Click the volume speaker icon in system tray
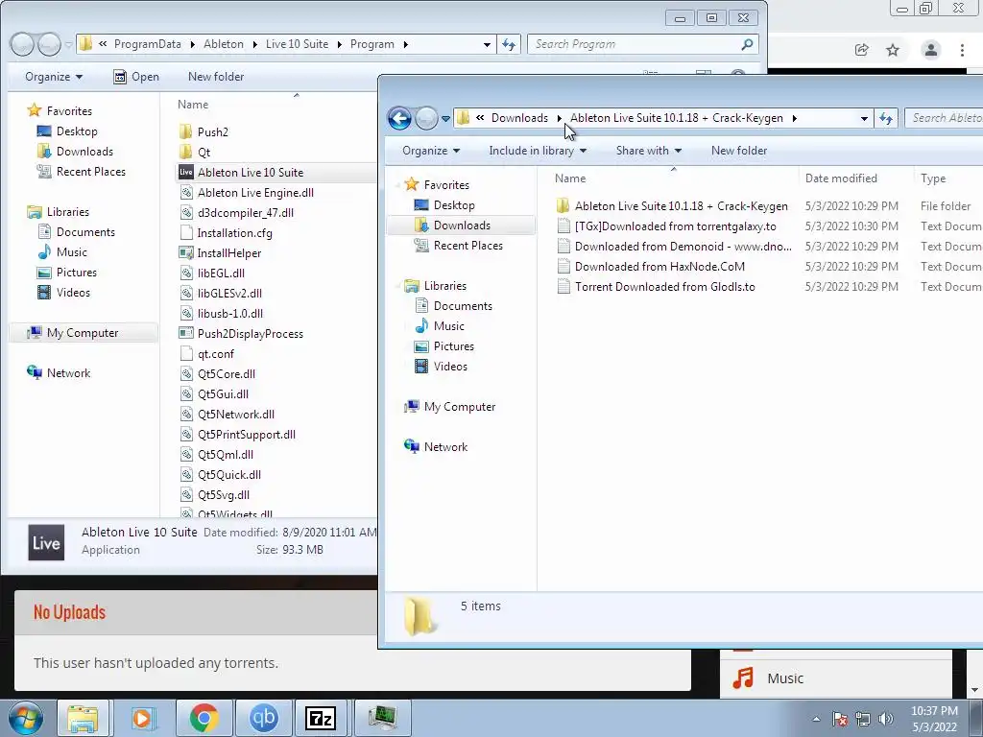The image size is (983, 737). [x=885, y=718]
